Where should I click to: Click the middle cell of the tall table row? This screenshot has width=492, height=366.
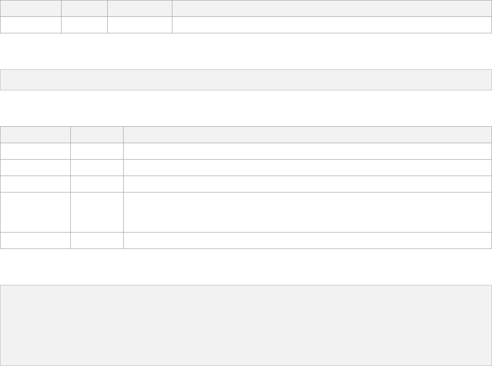coord(96,212)
